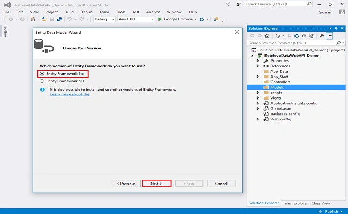
Task: Click the Solution Explorer Home icon
Action: coord(267,36)
